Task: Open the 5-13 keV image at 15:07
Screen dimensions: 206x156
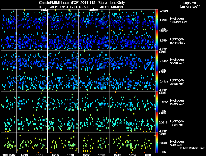Action: [9, 142]
